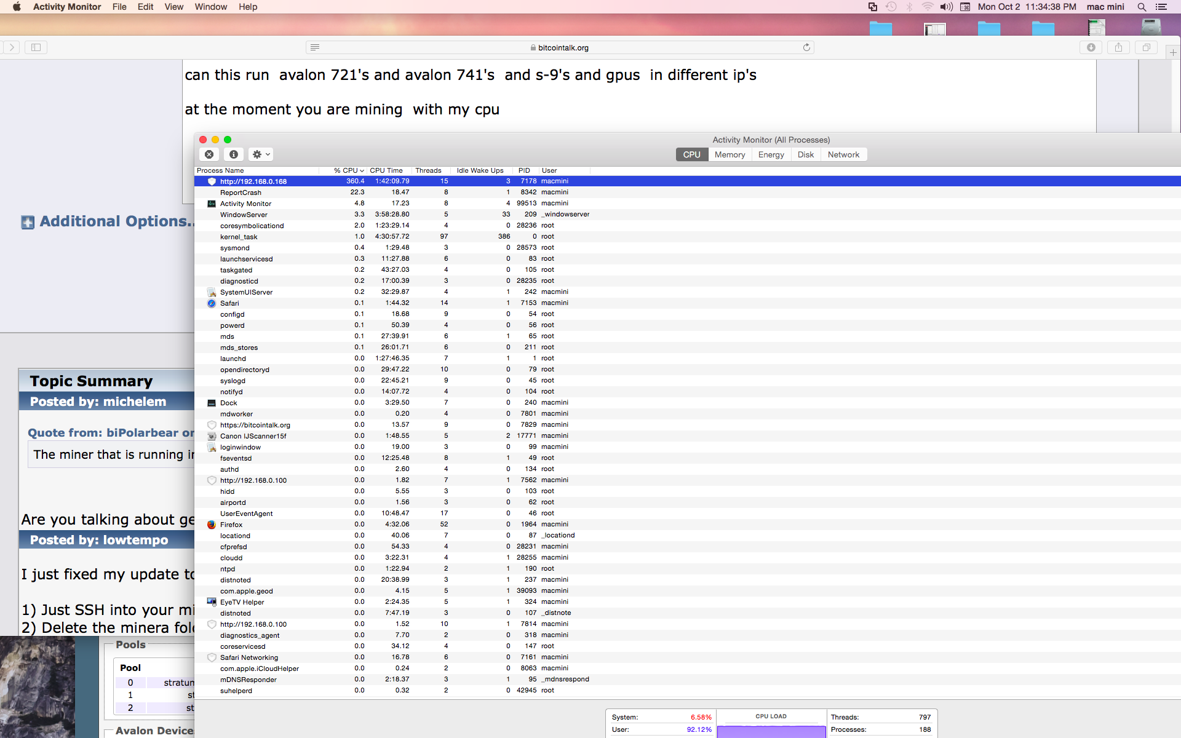Switch to the CPU tab
Screen dimensions: 1181x738
[692, 154]
